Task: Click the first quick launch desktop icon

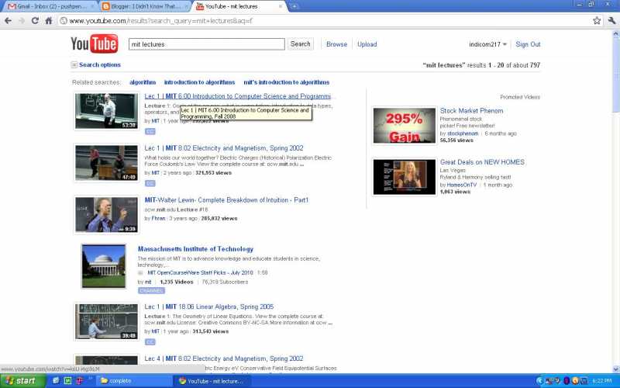Action: 56,381
